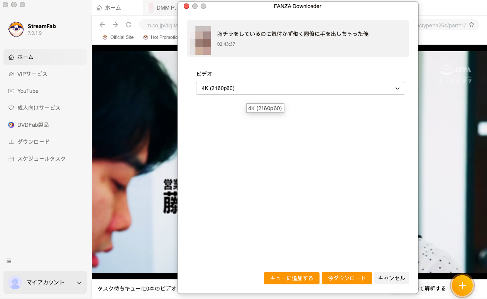Click キューに追加する button
The width and height of the screenshot is (487, 299).
[292, 278]
